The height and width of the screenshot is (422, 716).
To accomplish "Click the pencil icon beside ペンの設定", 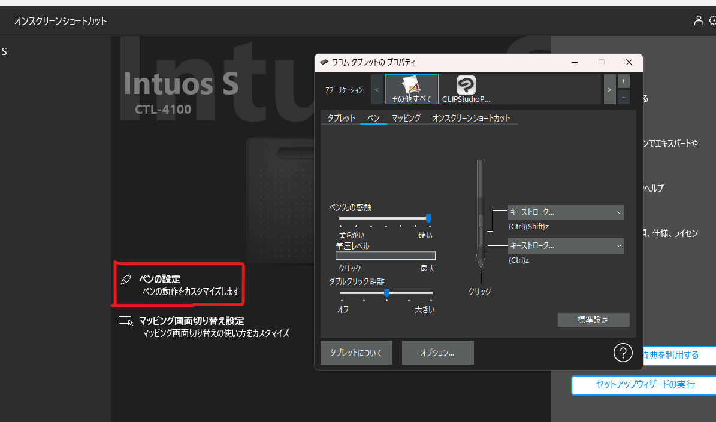I will click(126, 279).
